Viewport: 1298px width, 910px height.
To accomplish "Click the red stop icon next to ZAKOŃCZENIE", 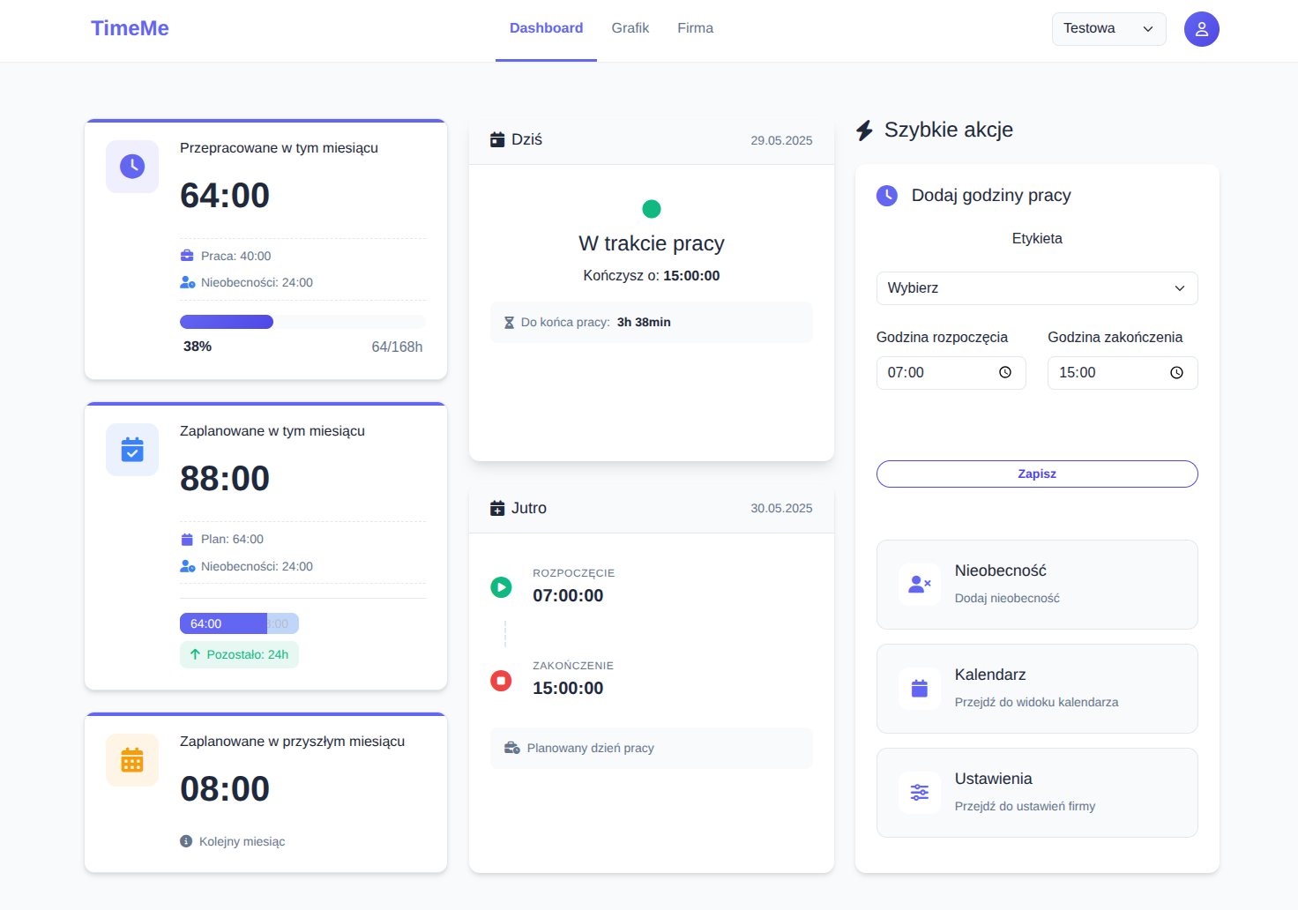I will pos(501,680).
